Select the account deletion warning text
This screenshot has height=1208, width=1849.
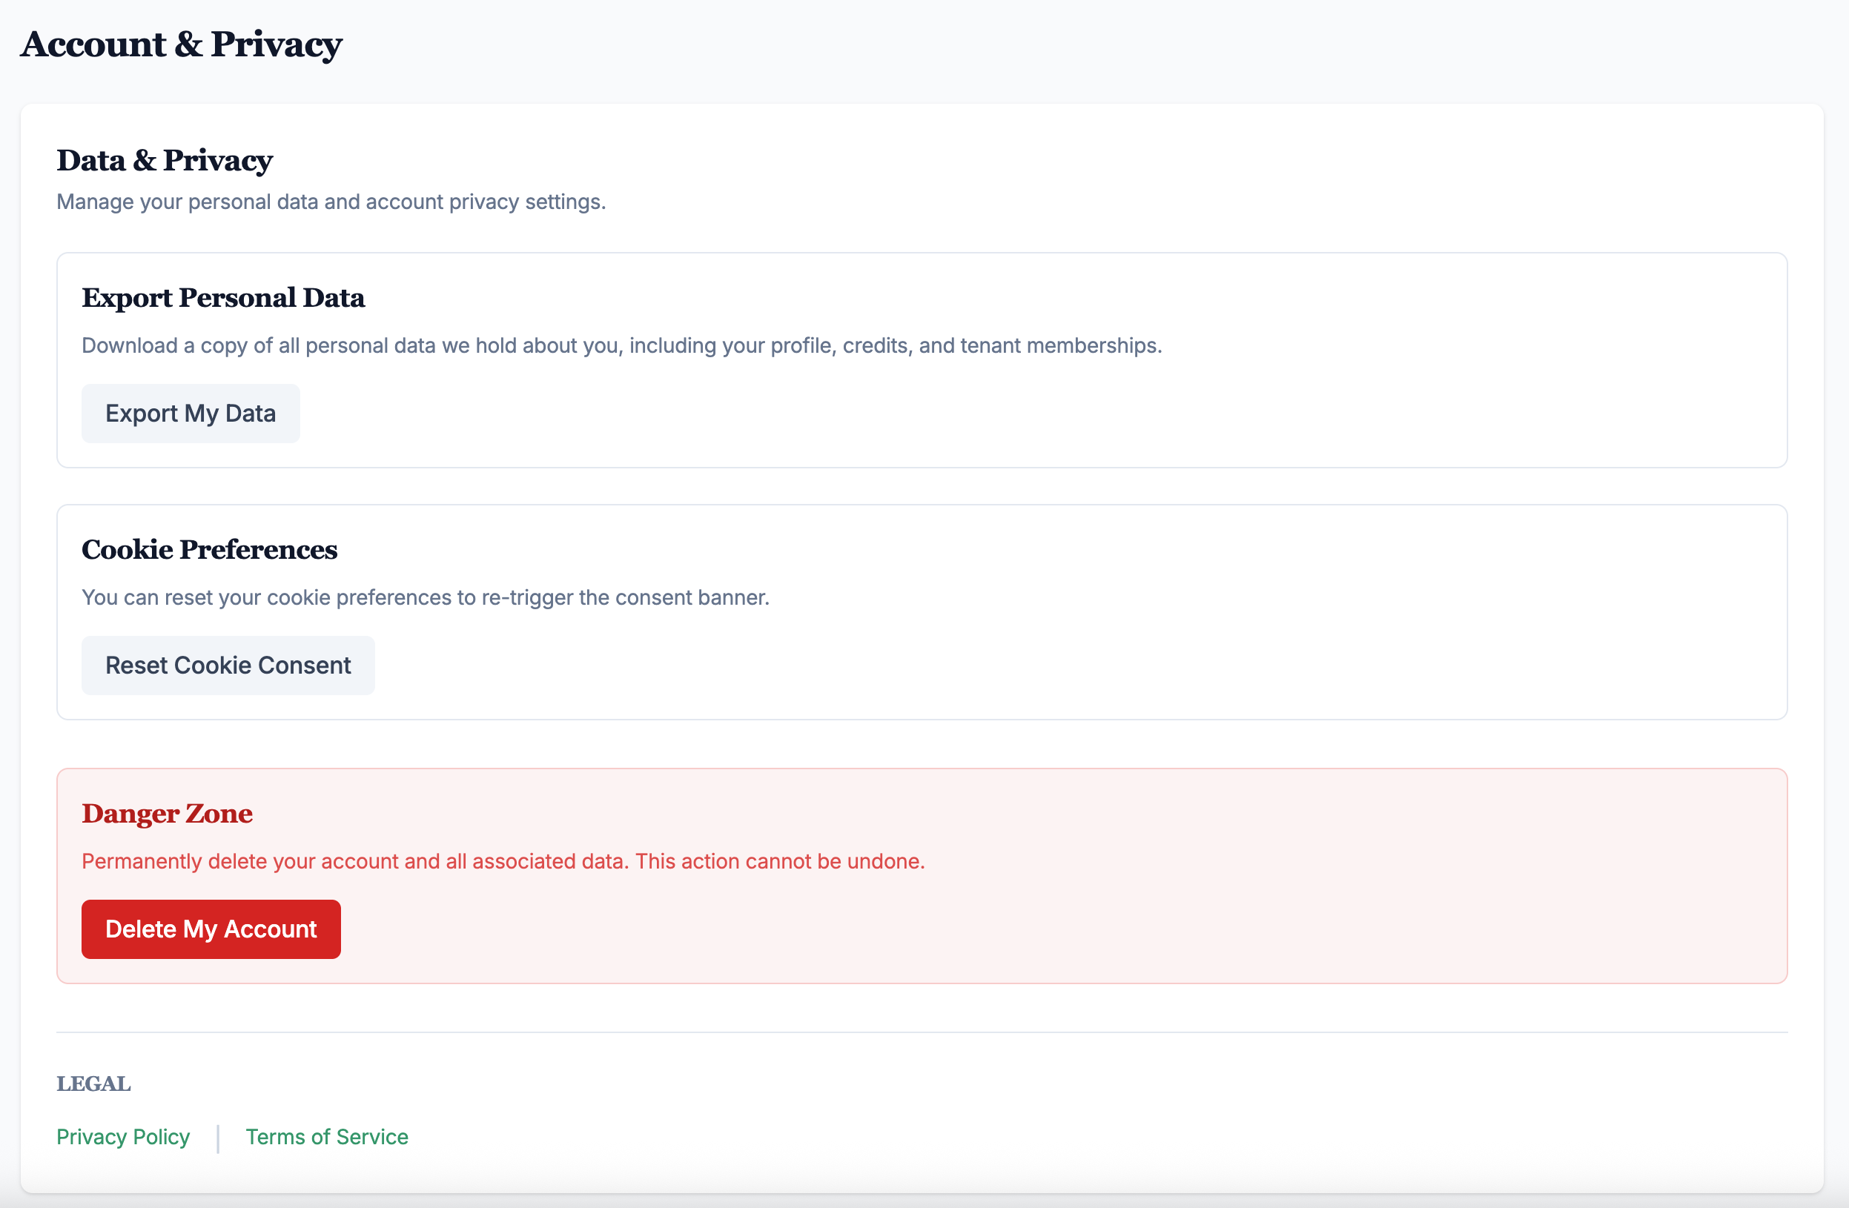tap(503, 860)
